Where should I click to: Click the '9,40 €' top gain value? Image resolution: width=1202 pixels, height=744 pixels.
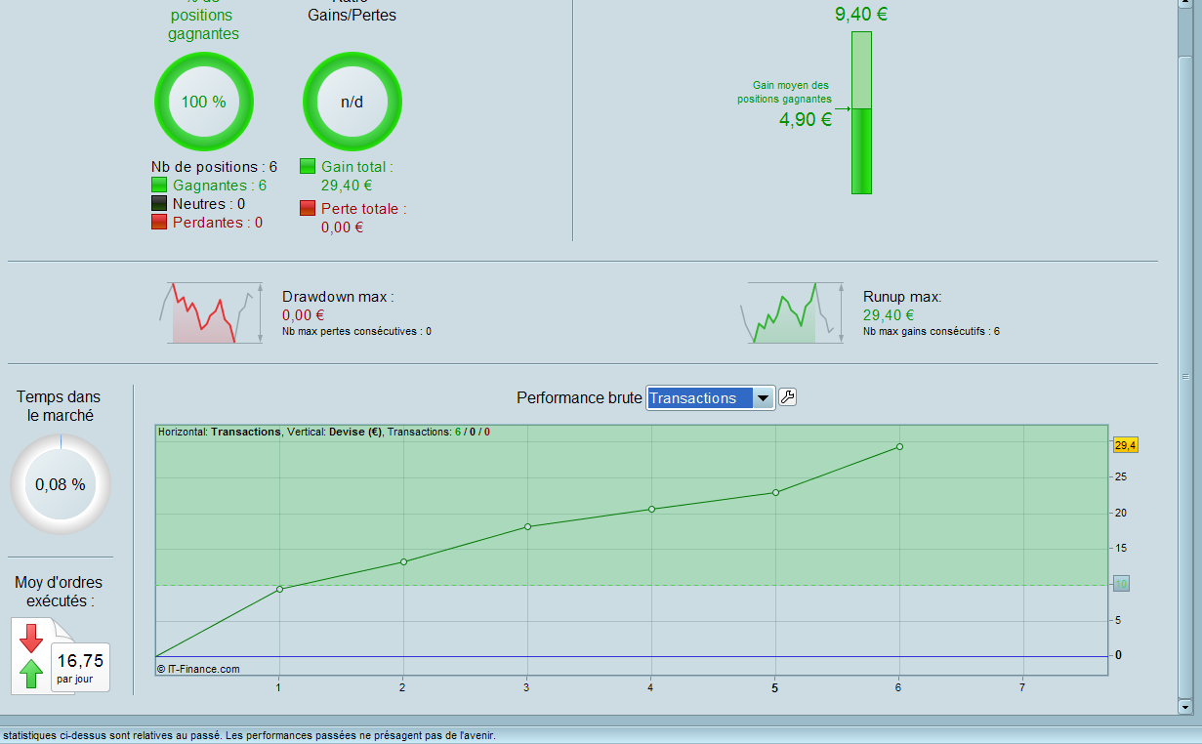pyautogui.click(x=861, y=15)
